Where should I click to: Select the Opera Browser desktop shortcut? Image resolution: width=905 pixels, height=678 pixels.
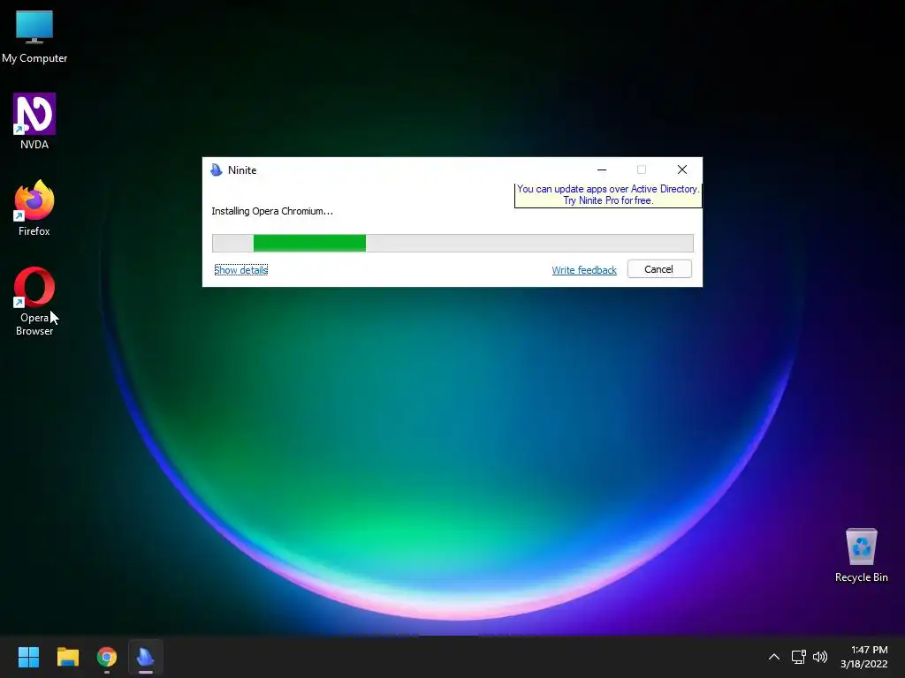tap(34, 301)
